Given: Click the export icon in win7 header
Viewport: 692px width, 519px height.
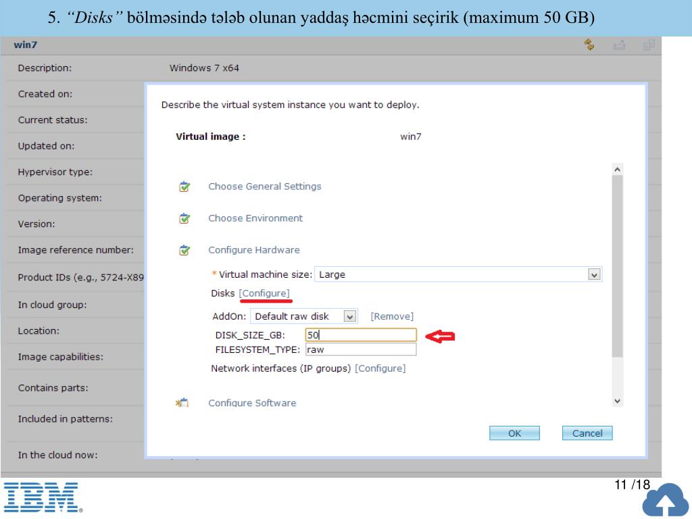Looking at the screenshot, I should click(x=620, y=45).
